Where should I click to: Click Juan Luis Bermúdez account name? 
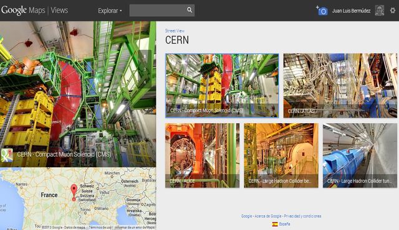tap(351, 11)
